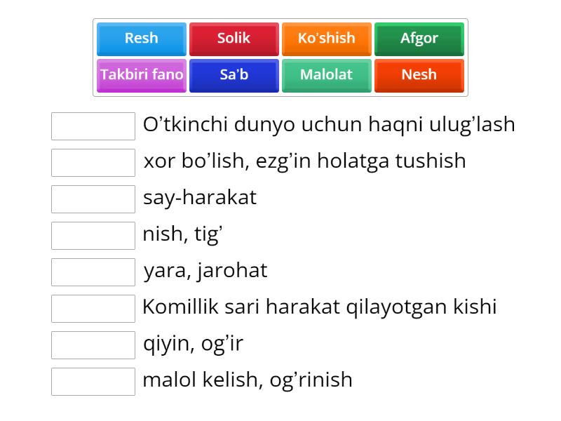Select the Nesh orange tile

pos(419,74)
